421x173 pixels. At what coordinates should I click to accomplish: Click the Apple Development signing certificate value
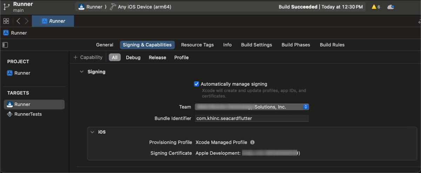(x=248, y=153)
